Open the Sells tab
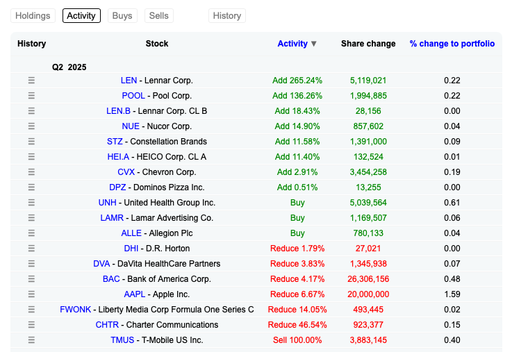This screenshot has height=352, width=512. [x=158, y=16]
